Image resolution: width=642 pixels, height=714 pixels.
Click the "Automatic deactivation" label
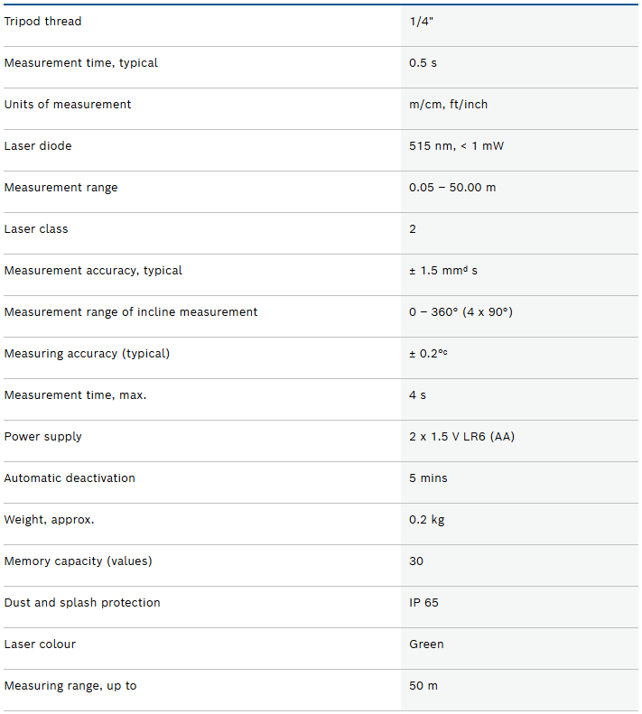pos(70,478)
